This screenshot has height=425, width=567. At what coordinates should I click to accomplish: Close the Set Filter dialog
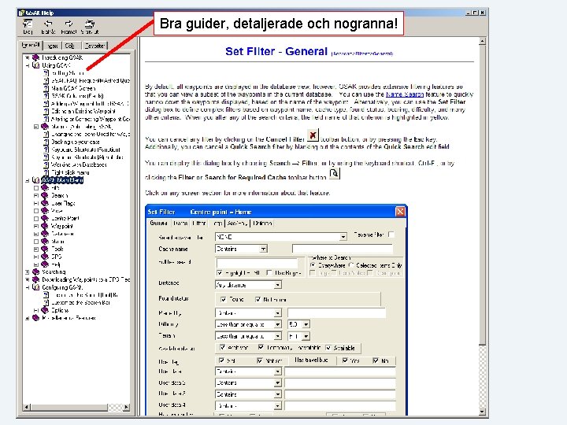point(400,212)
